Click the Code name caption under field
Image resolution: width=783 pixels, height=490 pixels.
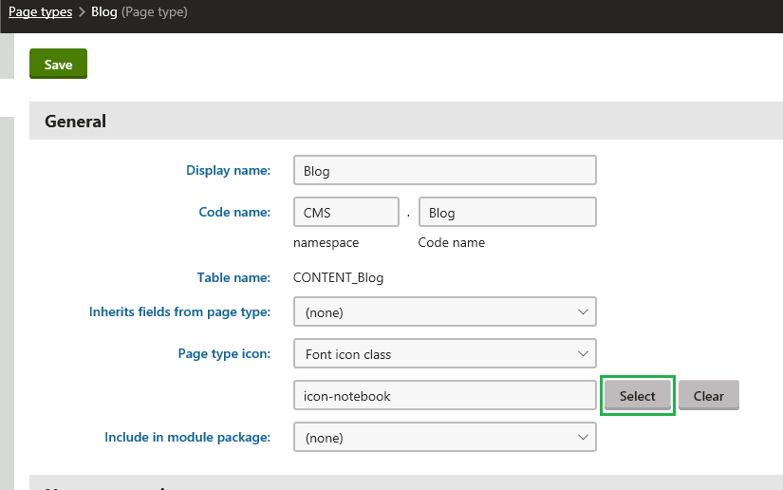(452, 243)
